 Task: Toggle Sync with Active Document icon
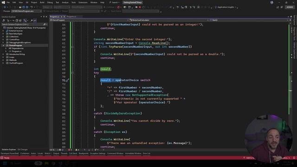pyautogui.click(x=13, y=20)
